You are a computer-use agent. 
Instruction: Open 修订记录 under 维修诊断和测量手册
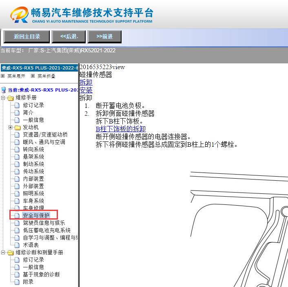coord(33,260)
